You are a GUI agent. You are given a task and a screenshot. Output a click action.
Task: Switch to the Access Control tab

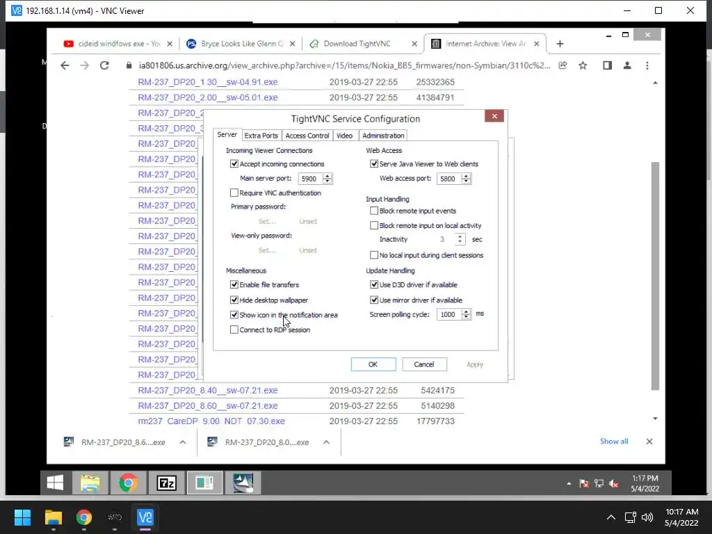tap(307, 136)
